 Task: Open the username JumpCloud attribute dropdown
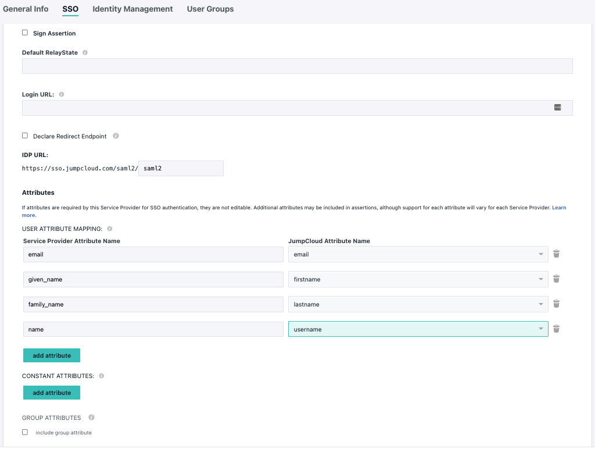(418, 329)
